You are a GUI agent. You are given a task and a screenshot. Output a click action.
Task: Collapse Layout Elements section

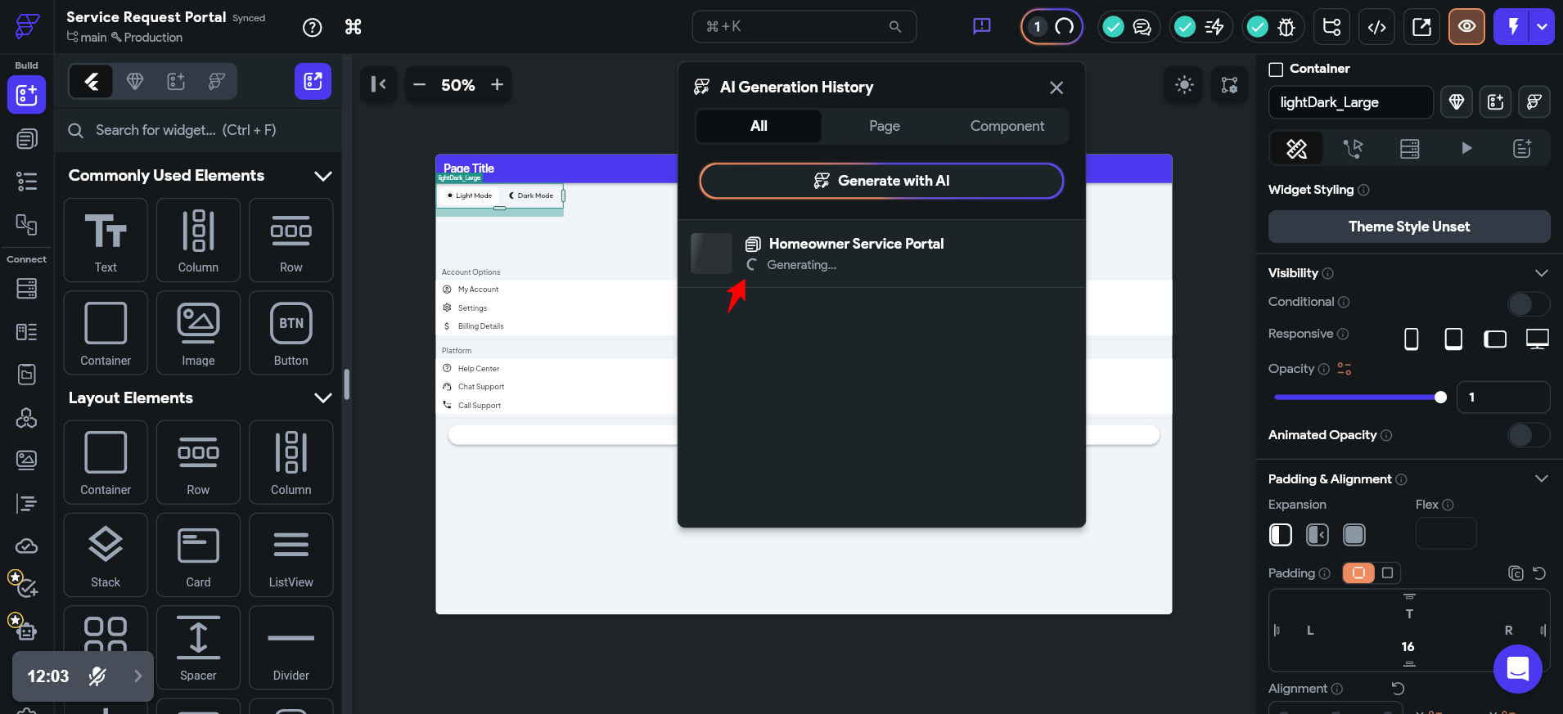pos(323,398)
